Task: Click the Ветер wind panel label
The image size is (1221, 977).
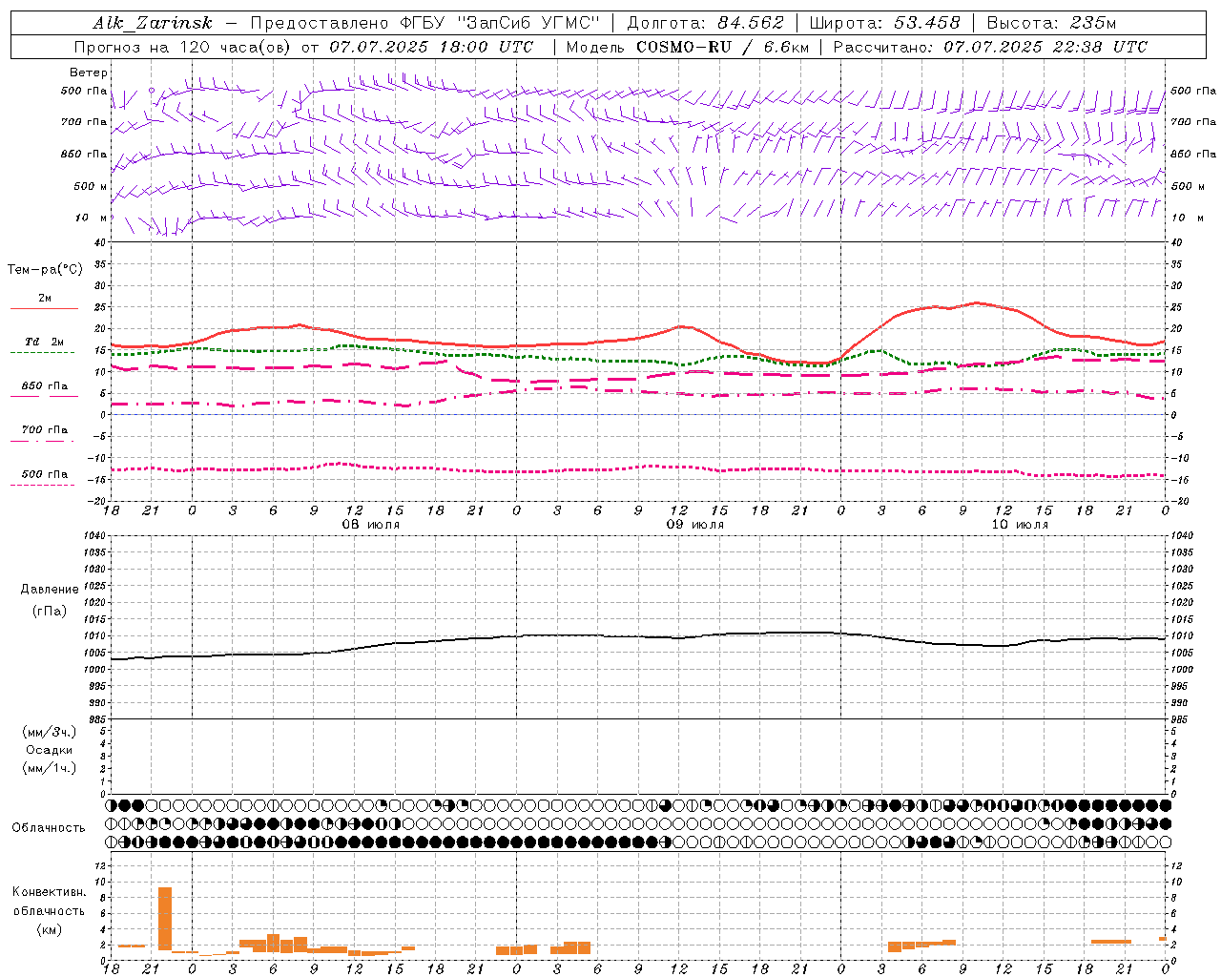Action: (x=89, y=73)
